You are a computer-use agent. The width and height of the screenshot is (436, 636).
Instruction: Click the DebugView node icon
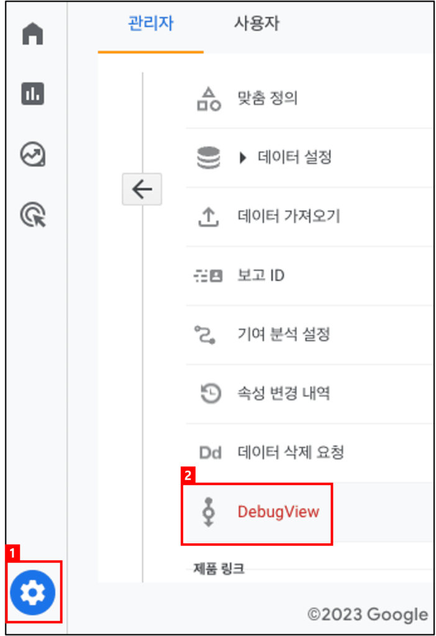[209, 512]
